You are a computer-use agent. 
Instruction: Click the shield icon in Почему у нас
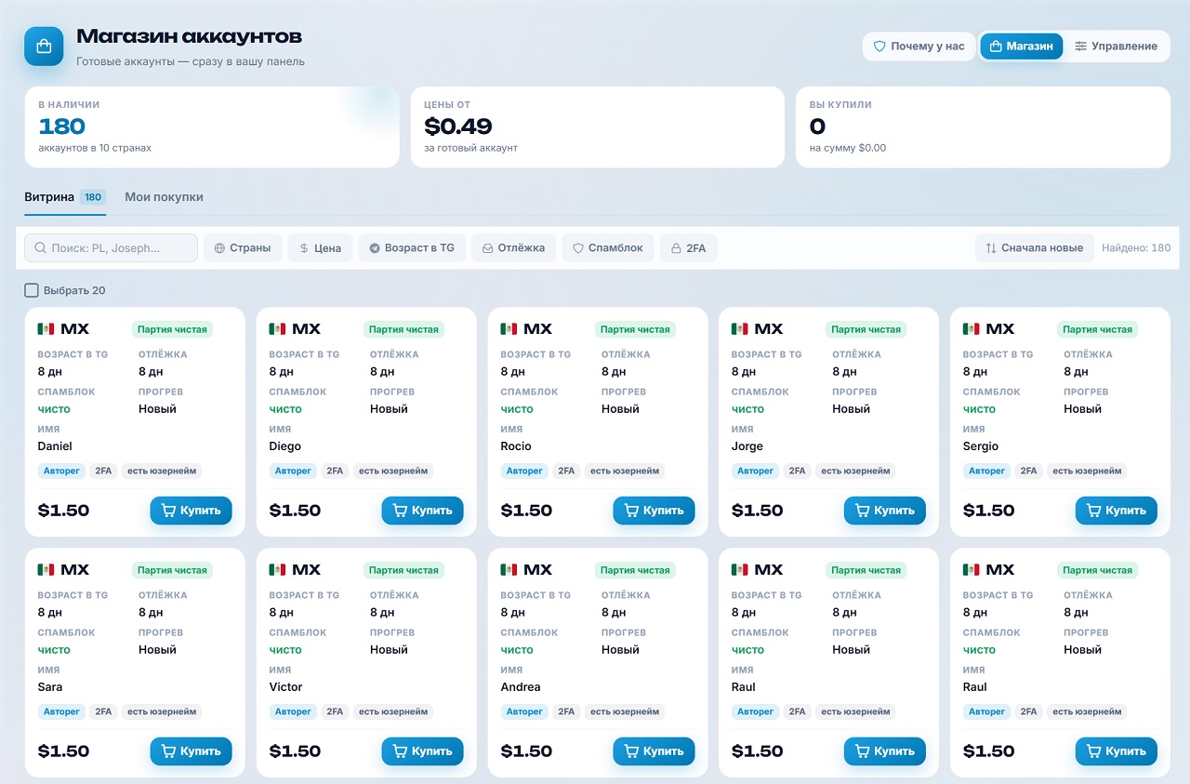click(879, 47)
